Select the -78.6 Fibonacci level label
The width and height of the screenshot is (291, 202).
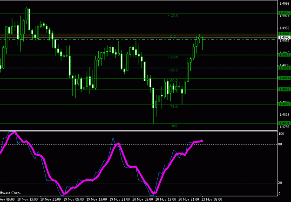[173, 107]
